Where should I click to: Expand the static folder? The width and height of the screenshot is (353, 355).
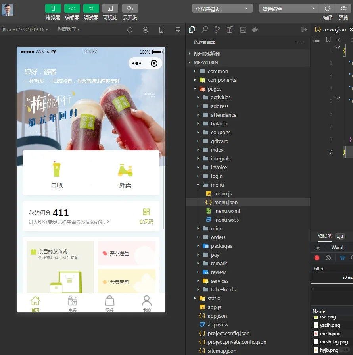pos(248,298)
